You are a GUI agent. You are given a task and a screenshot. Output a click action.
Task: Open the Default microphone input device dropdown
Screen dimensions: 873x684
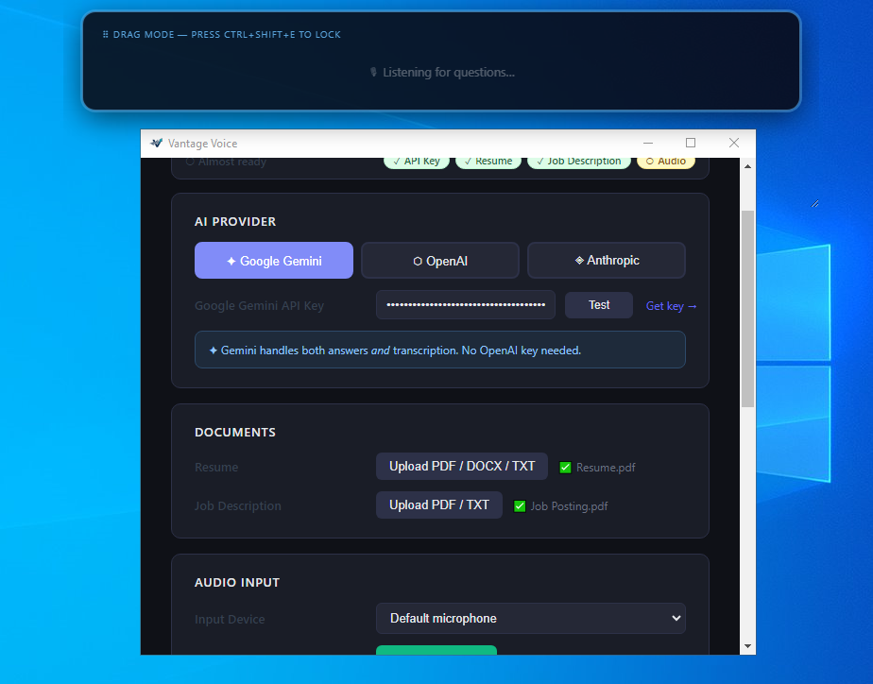point(531,618)
